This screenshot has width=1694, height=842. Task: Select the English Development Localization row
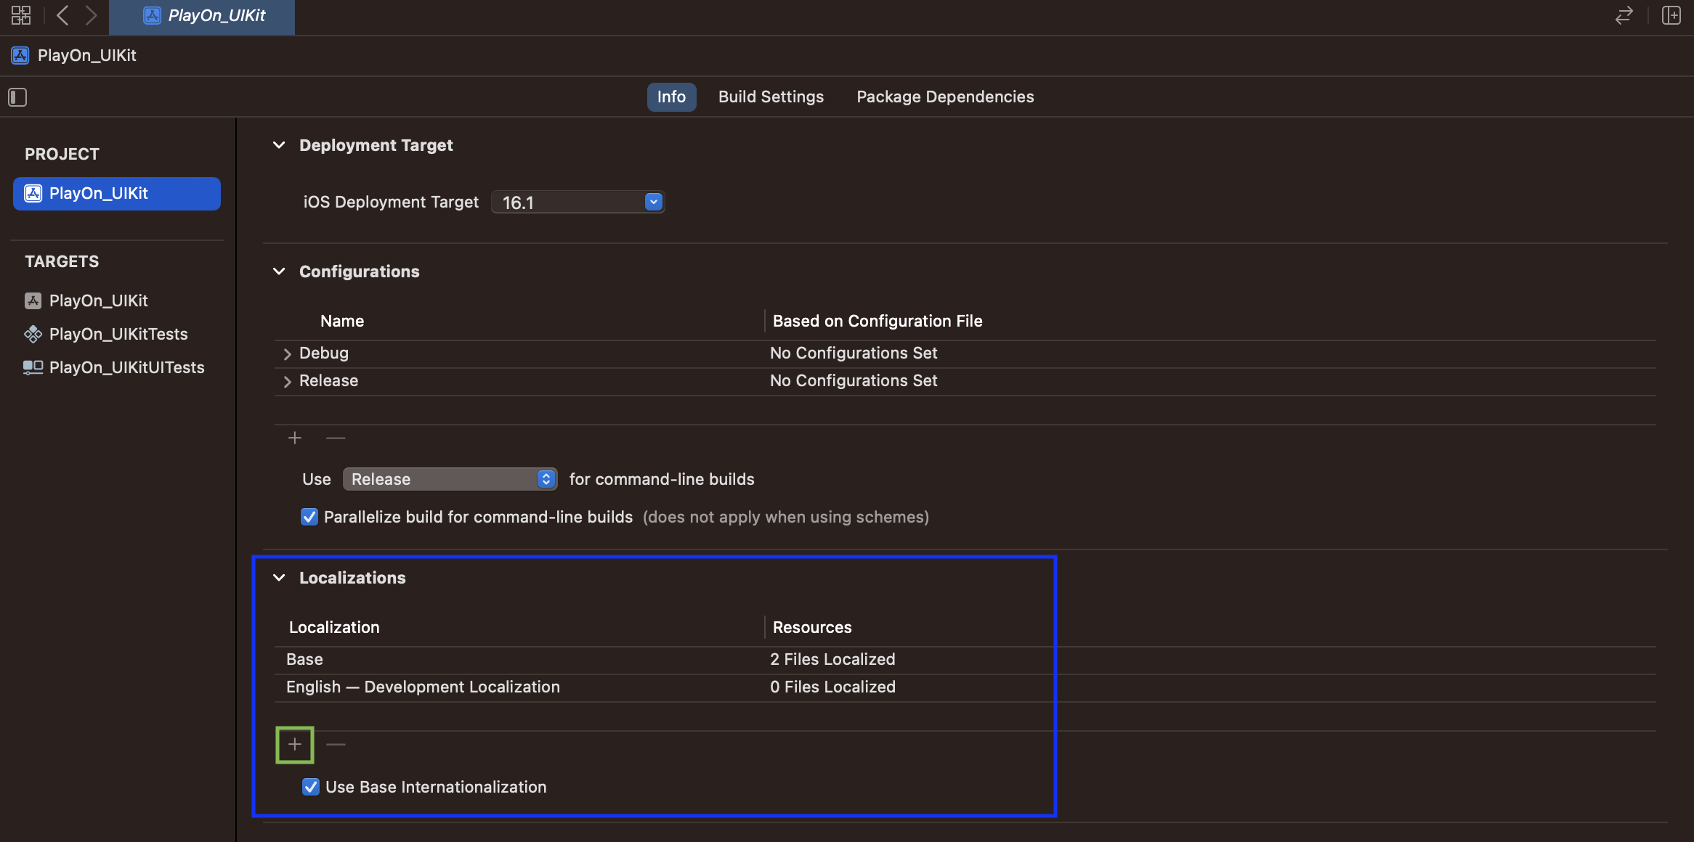423,687
